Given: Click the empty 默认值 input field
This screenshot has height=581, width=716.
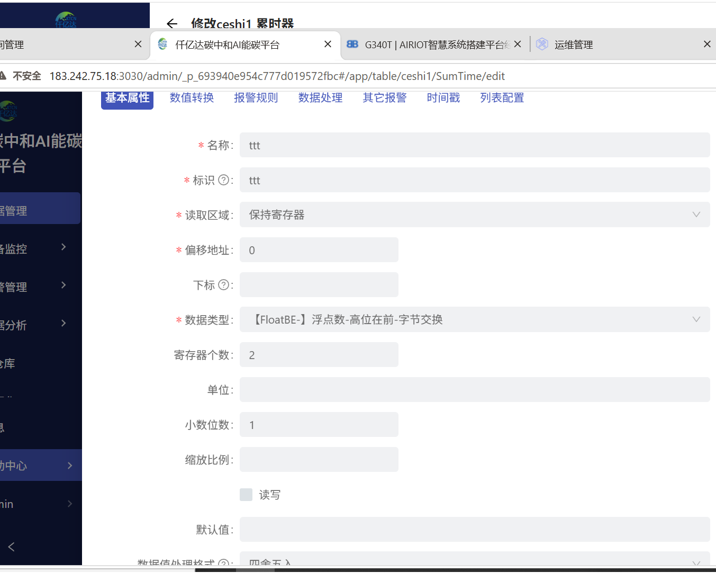Looking at the screenshot, I should tap(475, 530).
